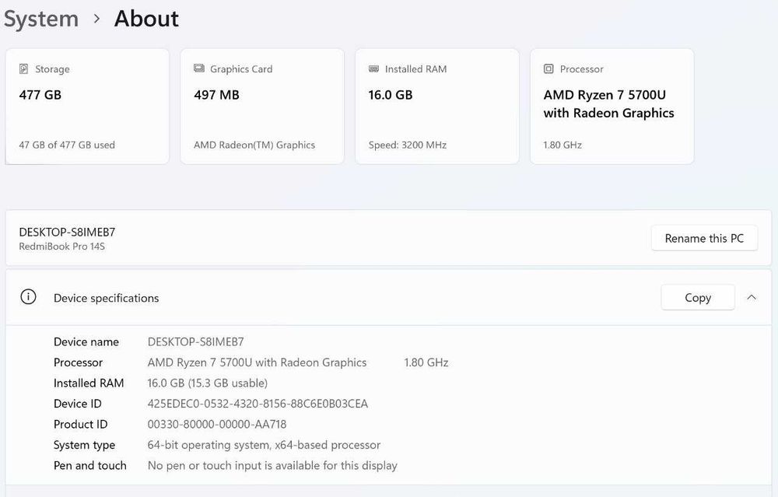
Task: Go back to System breadcrumb
Action: [x=41, y=19]
